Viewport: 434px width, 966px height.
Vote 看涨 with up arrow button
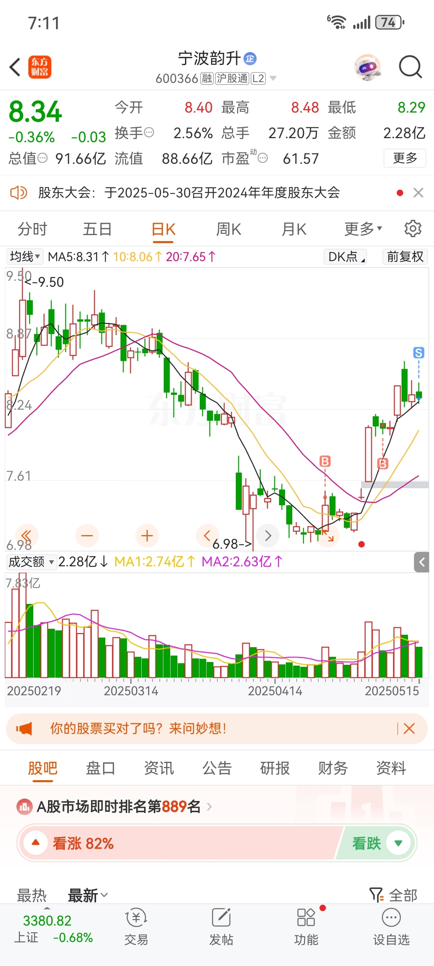click(x=36, y=843)
